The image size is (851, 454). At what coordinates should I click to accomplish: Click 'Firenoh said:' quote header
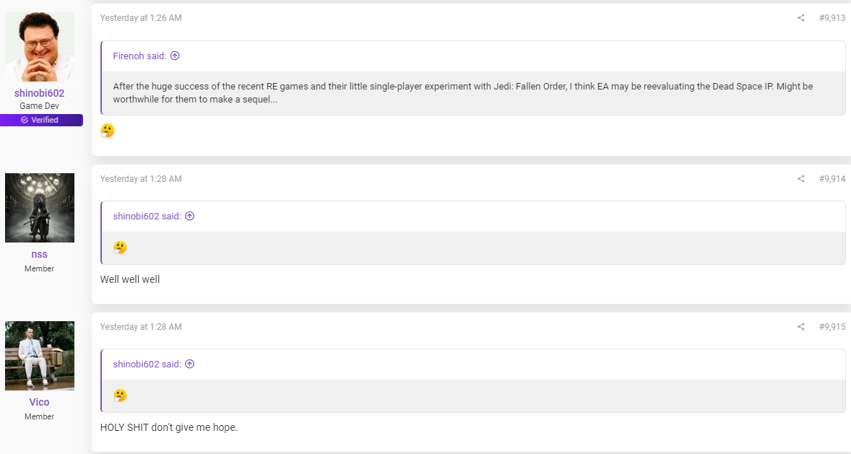tap(139, 56)
